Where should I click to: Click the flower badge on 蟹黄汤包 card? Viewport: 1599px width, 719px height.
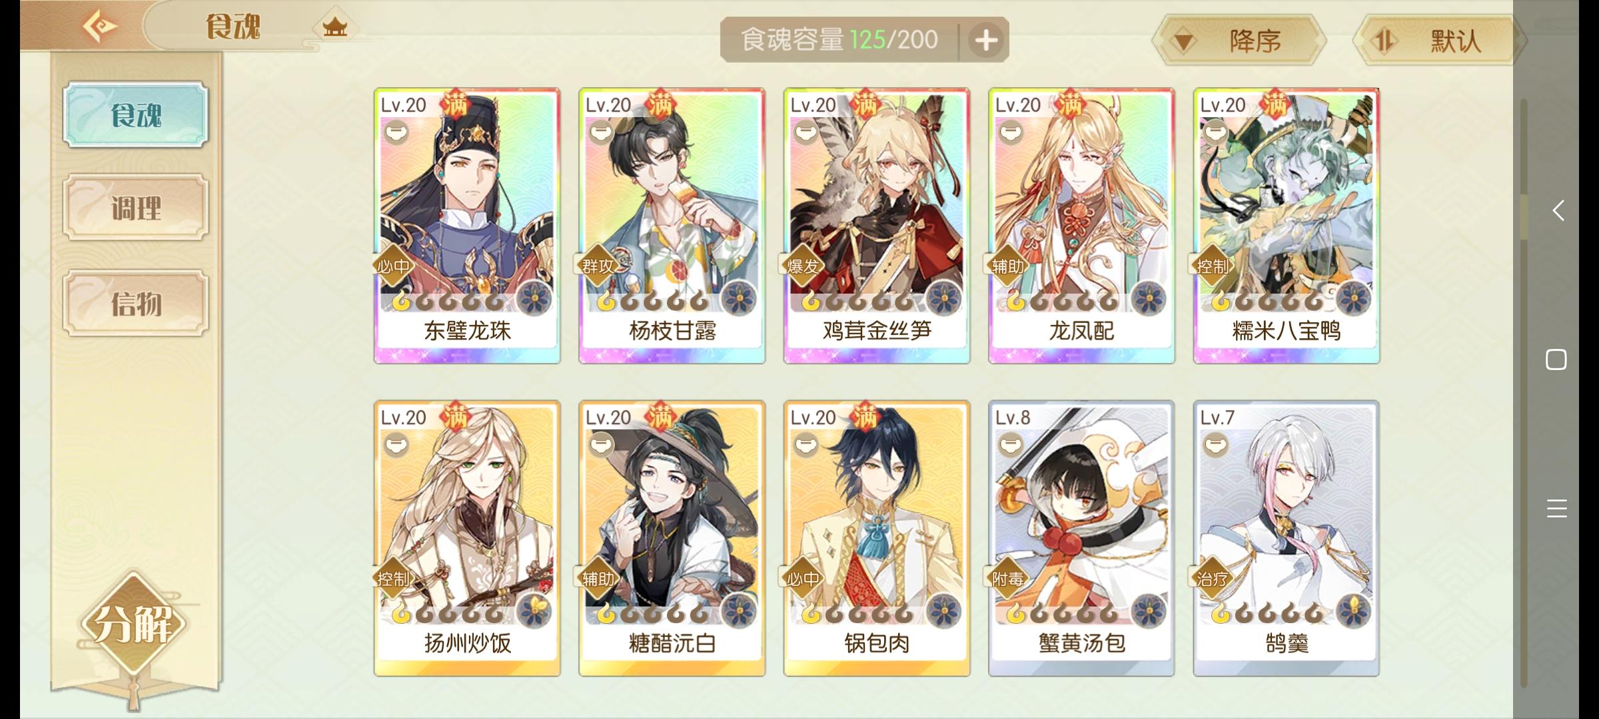coord(1148,610)
